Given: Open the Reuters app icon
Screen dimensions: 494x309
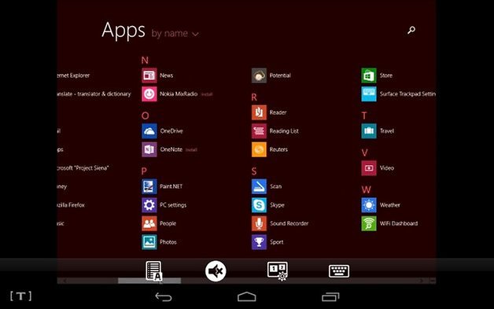Looking at the screenshot, I should pyautogui.click(x=259, y=149).
